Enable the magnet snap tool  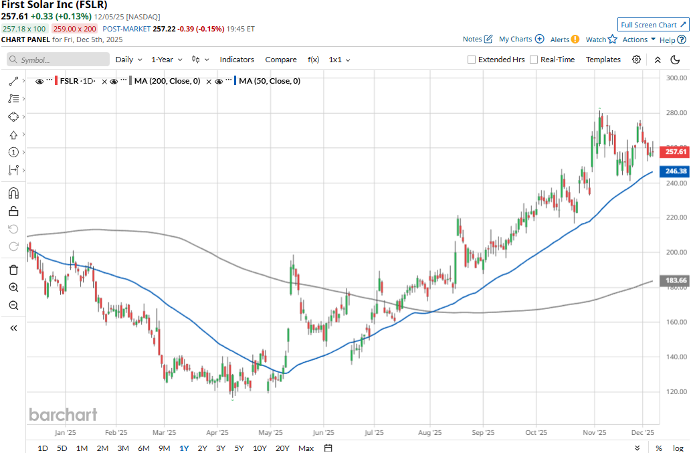pyautogui.click(x=13, y=193)
